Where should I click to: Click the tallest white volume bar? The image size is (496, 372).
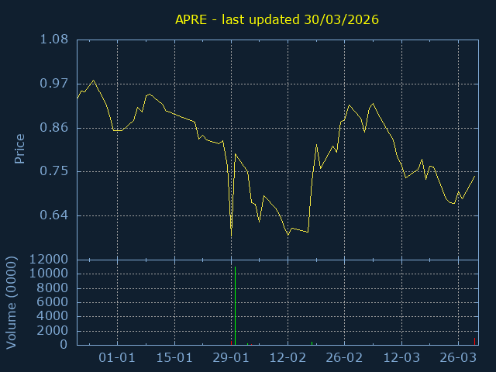point(235,306)
